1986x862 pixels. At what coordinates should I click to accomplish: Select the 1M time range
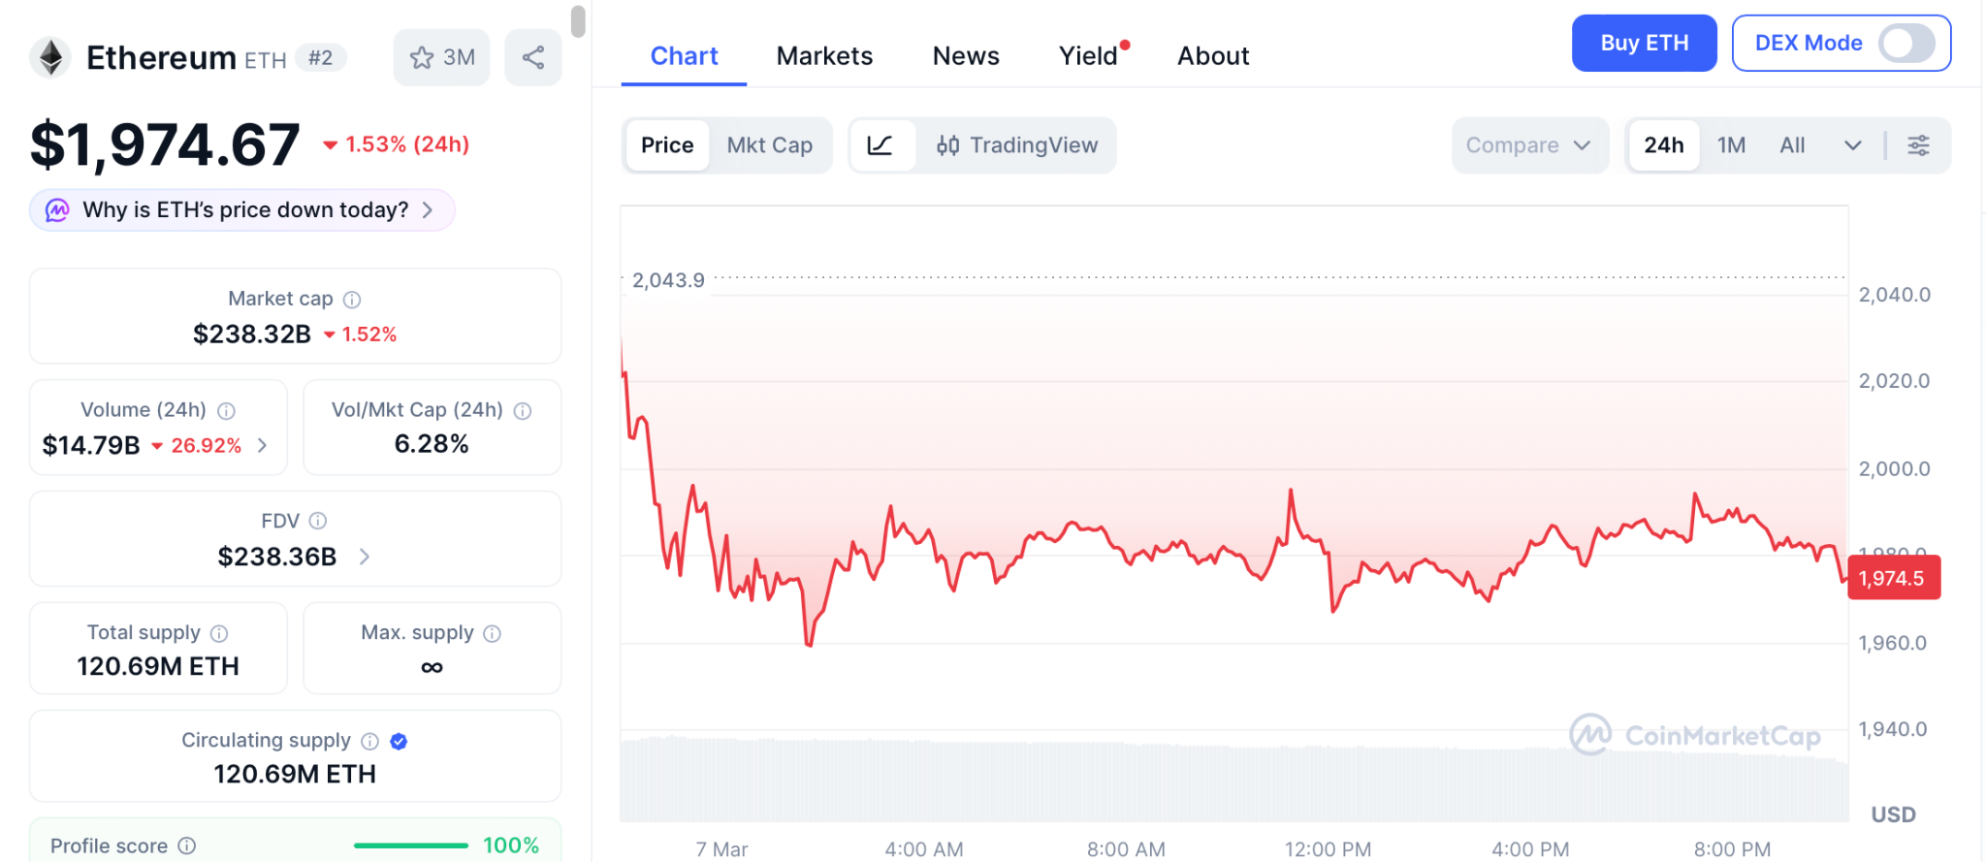coord(1731,145)
